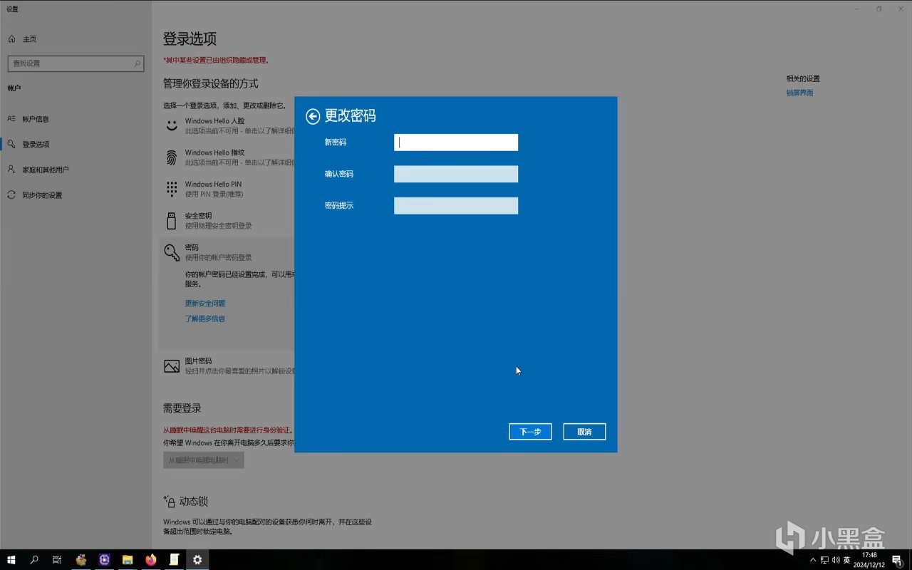Open the volume tray icon
This screenshot has width=912, height=570.
tap(836, 560)
